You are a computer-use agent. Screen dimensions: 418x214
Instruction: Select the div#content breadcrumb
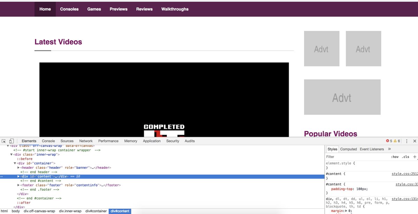tap(120, 211)
